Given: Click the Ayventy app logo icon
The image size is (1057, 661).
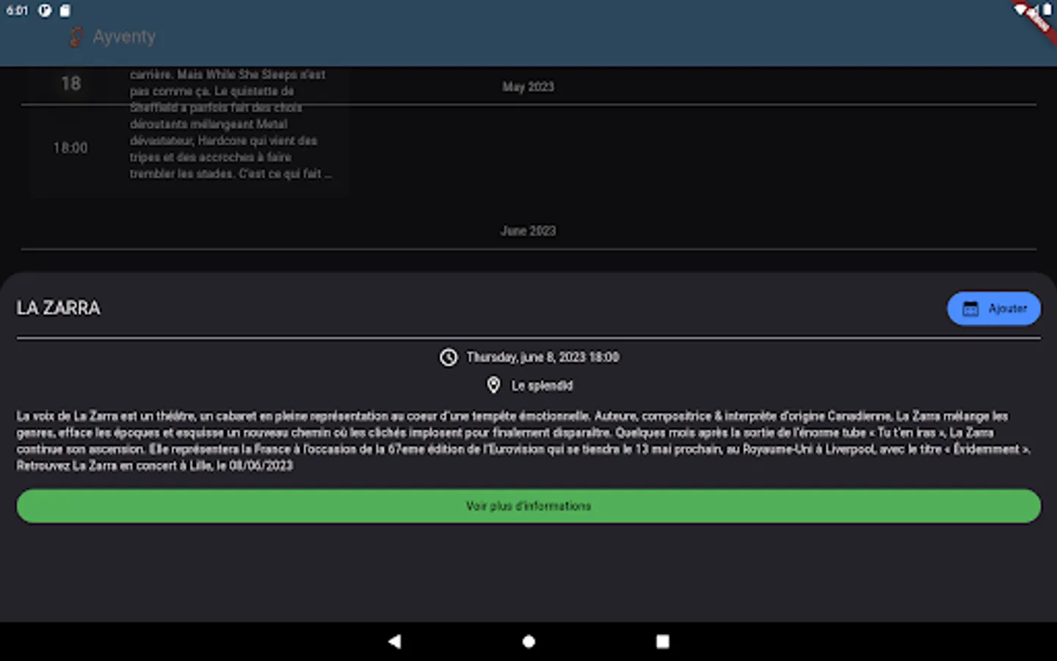Looking at the screenshot, I should point(76,37).
